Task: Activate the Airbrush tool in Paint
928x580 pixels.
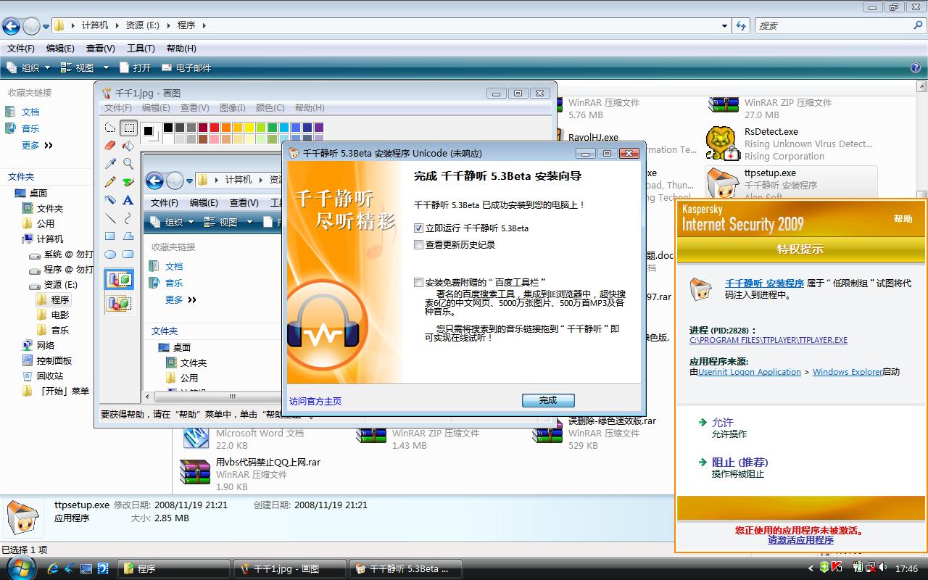Action: [x=110, y=200]
